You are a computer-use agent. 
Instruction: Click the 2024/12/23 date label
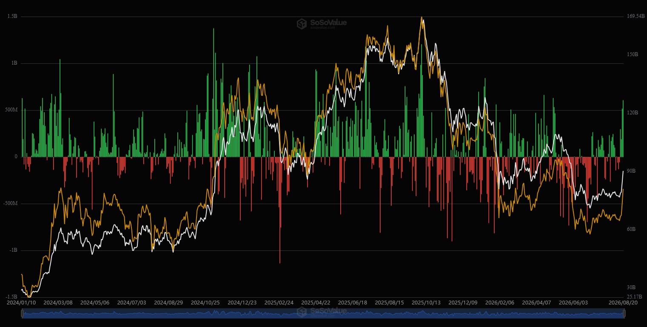tap(242, 303)
